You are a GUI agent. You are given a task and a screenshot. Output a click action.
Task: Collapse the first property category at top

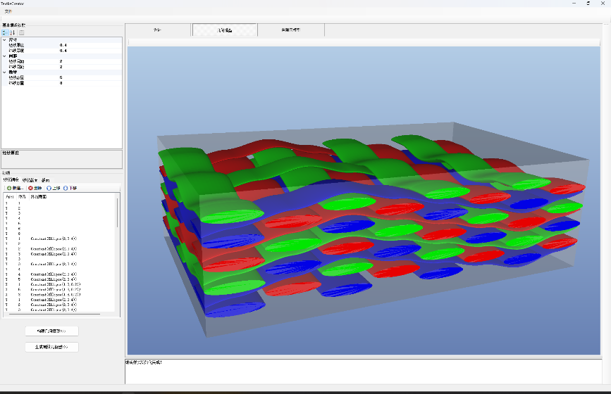pyautogui.click(x=4, y=39)
